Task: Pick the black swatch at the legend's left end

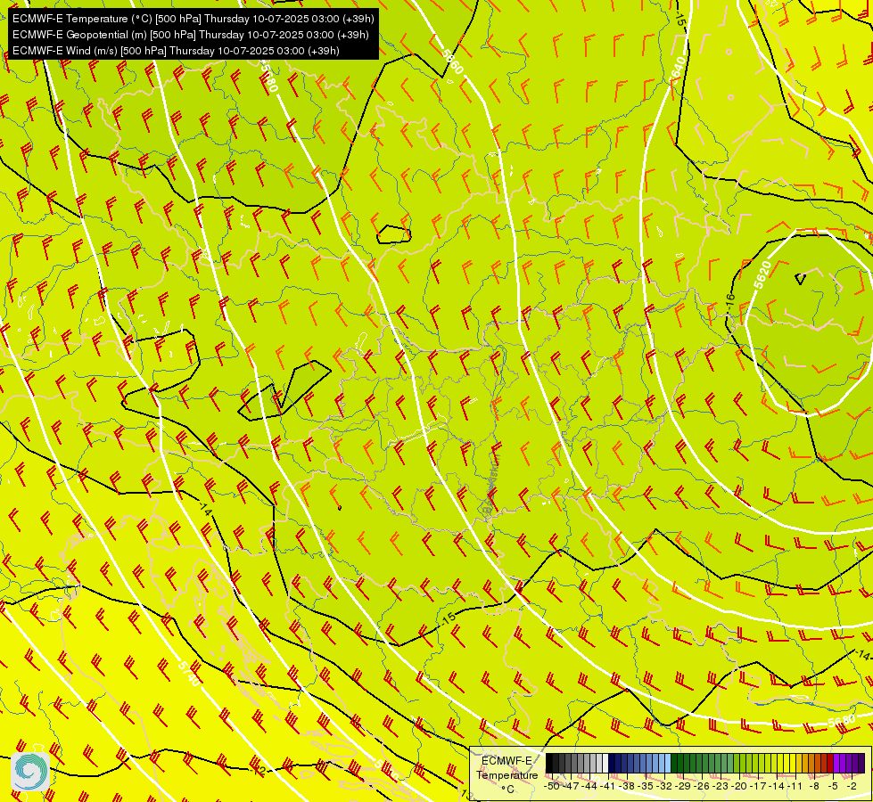Action: pyautogui.click(x=549, y=763)
